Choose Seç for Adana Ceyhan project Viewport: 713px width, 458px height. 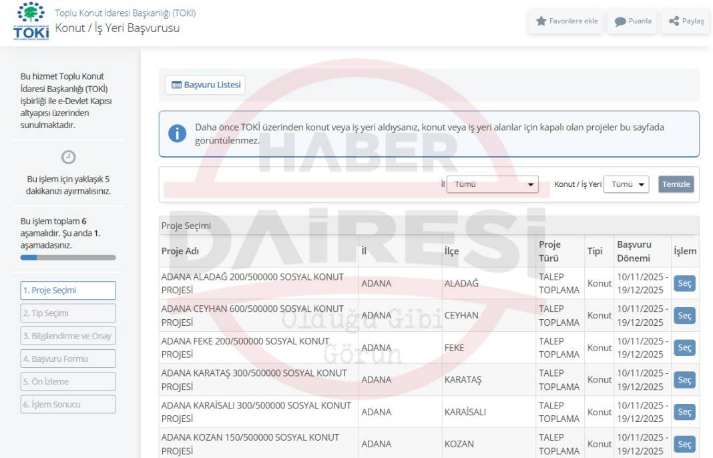[684, 315]
